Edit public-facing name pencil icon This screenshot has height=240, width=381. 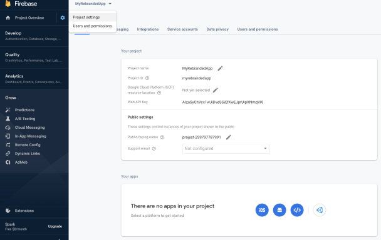[x=228, y=137]
